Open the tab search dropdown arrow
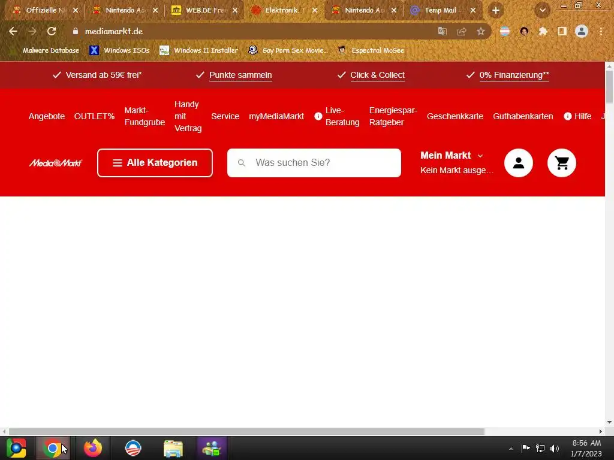Screen dimensions: 614x460 point(542,11)
